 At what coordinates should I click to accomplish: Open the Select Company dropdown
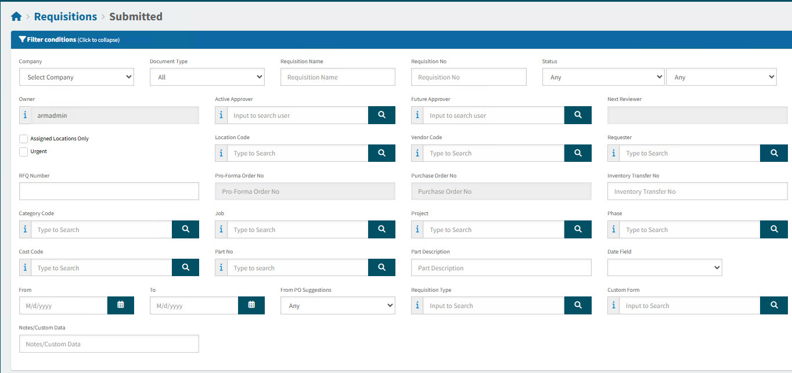coord(77,77)
